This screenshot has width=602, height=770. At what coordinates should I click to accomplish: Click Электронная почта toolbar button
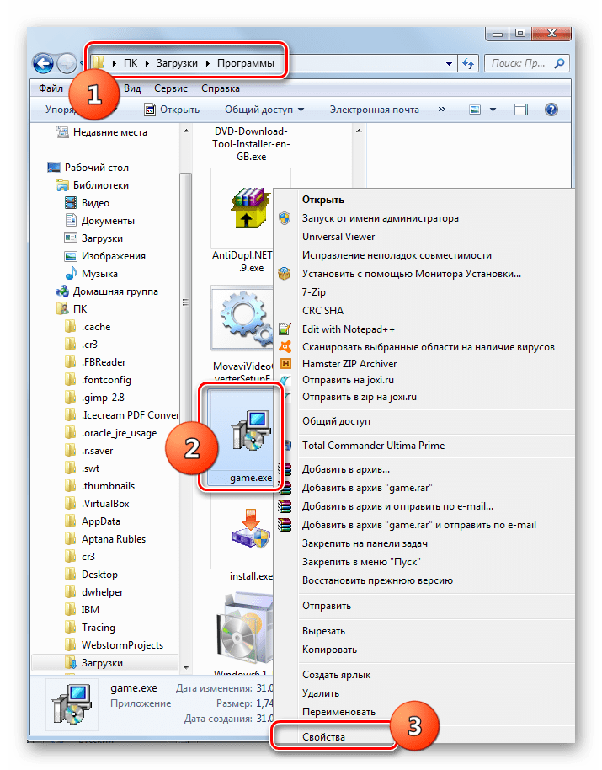374,110
